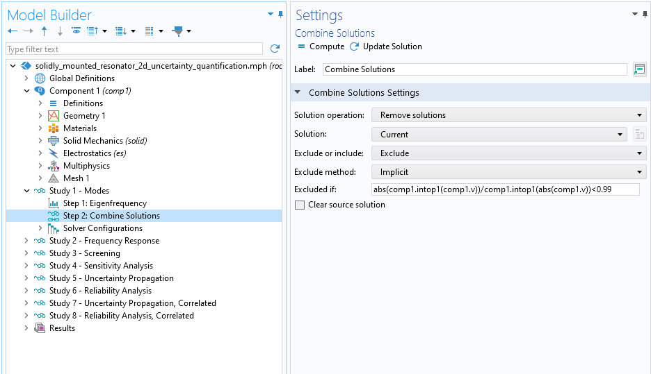Click the Compute button
The width and height of the screenshot is (651, 374).
(321, 46)
